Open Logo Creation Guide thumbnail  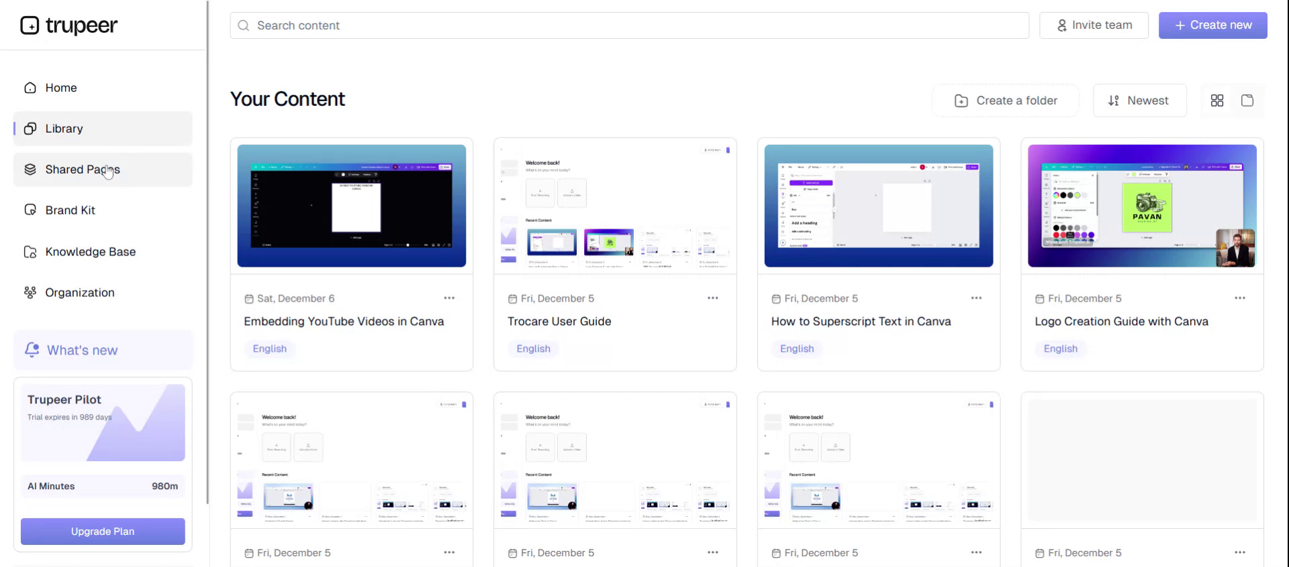(1142, 206)
